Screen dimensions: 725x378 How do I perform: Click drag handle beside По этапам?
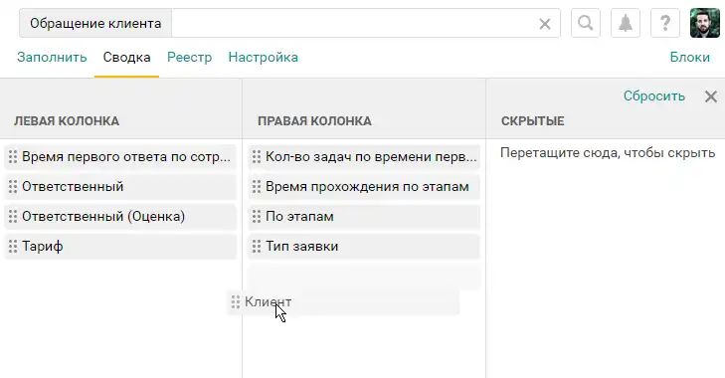click(257, 216)
